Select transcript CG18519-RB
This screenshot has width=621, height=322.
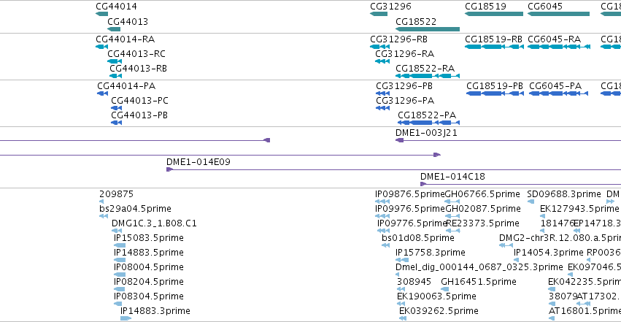click(494, 47)
